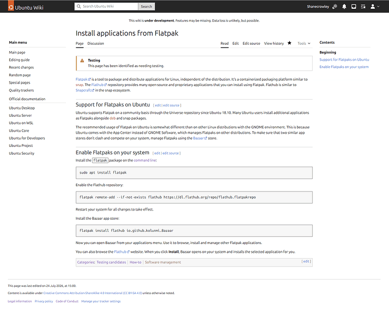The image size is (389, 315).
Task: Open Quality trackers in sidebar
Action: pyautogui.click(x=21, y=90)
